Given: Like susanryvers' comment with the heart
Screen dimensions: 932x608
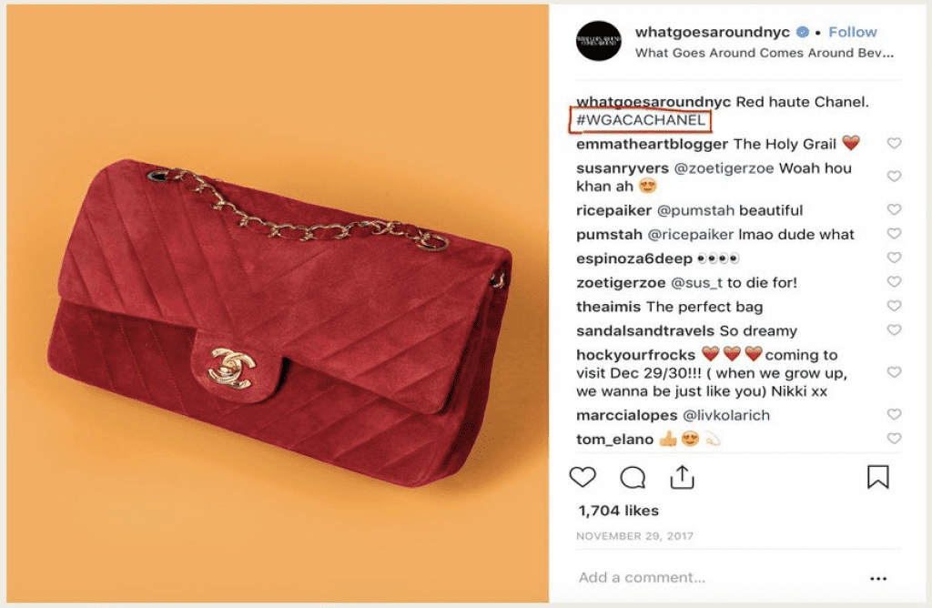Looking at the screenshot, I should click(x=894, y=177).
